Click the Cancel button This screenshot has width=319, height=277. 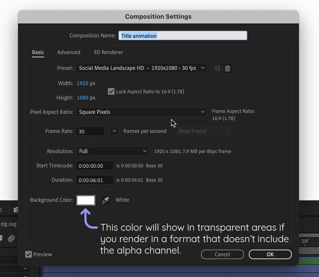coord(222,254)
